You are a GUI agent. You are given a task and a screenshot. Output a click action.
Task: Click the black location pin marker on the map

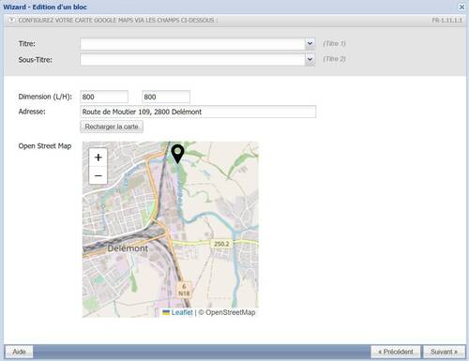[177, 154]
